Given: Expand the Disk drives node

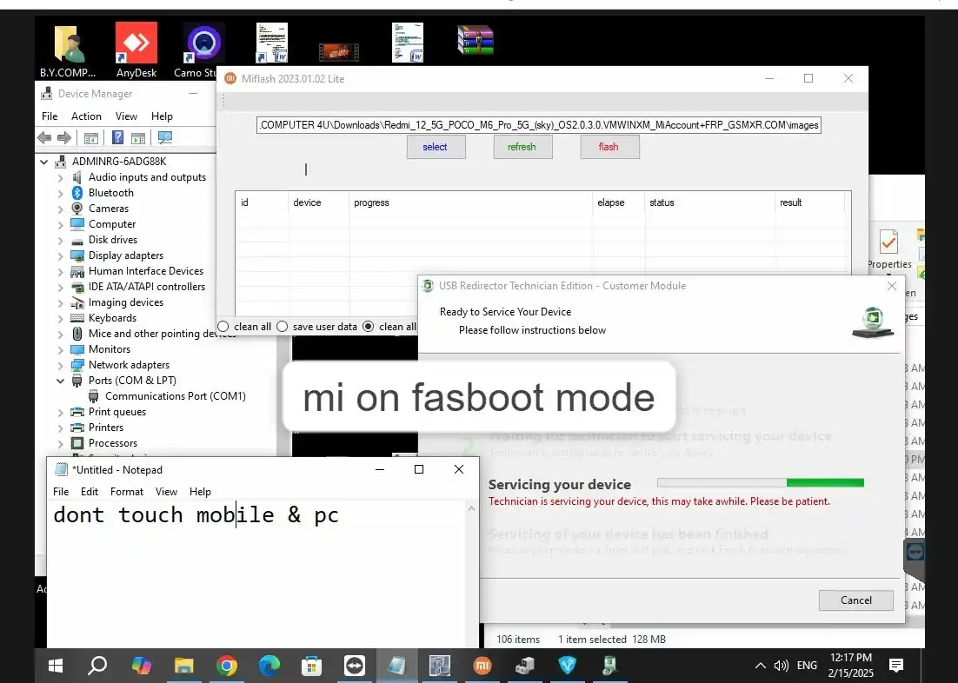Looking at the screenshot, I should point(60,240).
